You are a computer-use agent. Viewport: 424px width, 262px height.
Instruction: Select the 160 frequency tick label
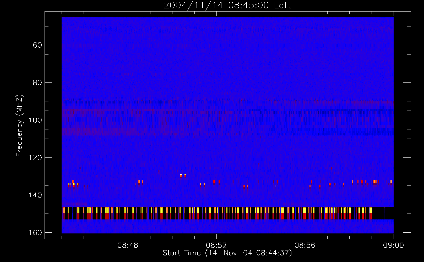tap(35, 233)
